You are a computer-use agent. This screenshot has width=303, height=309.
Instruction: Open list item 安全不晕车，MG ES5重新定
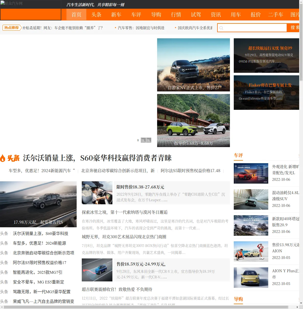point(39,282)
